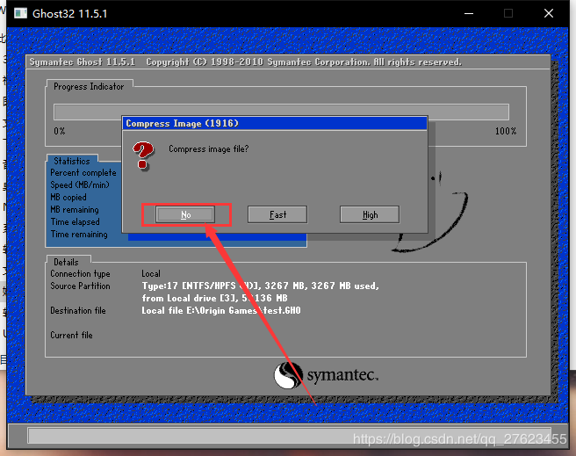Click the 'Local' connection value
Screen dimensions: 576x456
click(x=151, y=274)
